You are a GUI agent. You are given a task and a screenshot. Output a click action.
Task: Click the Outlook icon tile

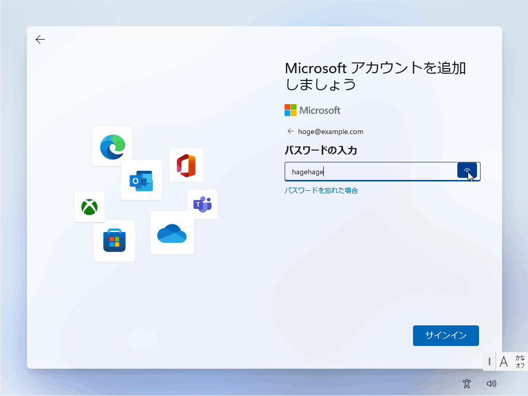pos(141,180)
